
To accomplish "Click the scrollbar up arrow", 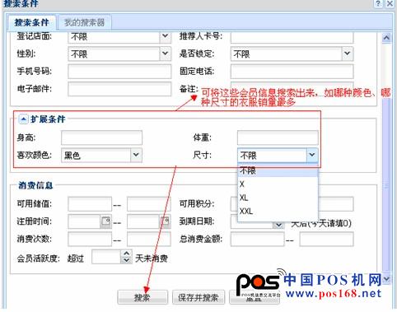I will (x=386, y=38).
